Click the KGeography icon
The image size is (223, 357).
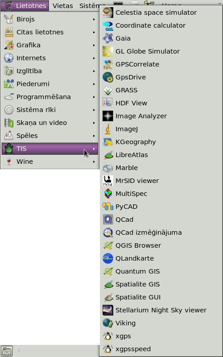click(108, 142)
